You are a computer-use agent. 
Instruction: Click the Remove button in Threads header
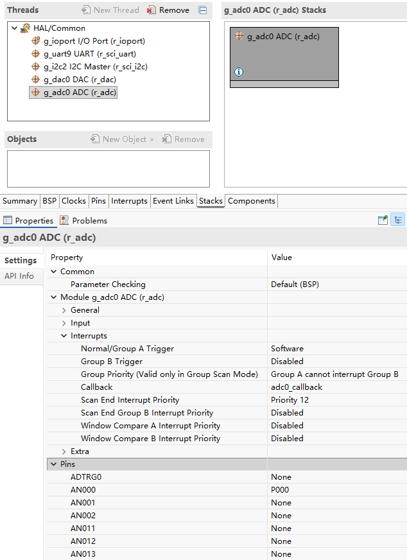(168, 10)
